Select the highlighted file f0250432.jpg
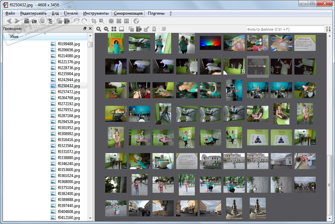 point(69,86)
